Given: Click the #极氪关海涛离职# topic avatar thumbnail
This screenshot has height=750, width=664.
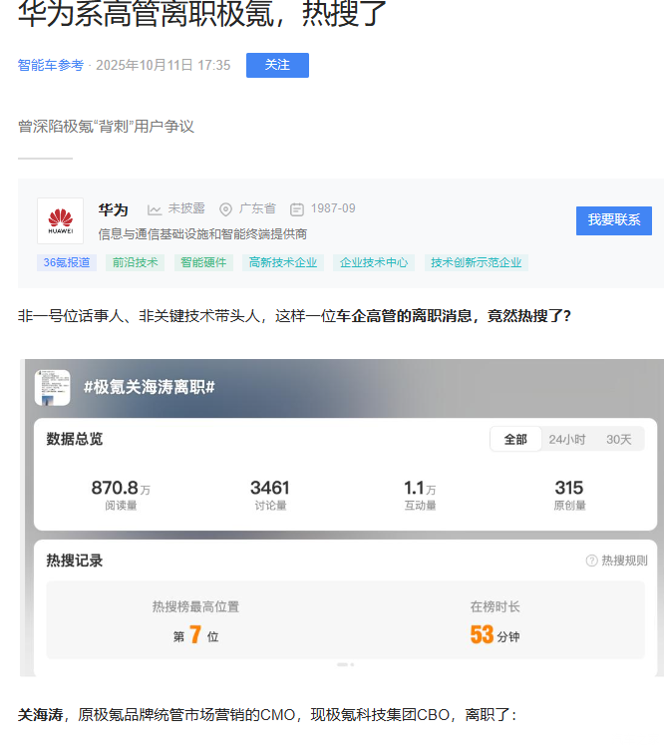Looking at the screenshot, I should (53, 387).
